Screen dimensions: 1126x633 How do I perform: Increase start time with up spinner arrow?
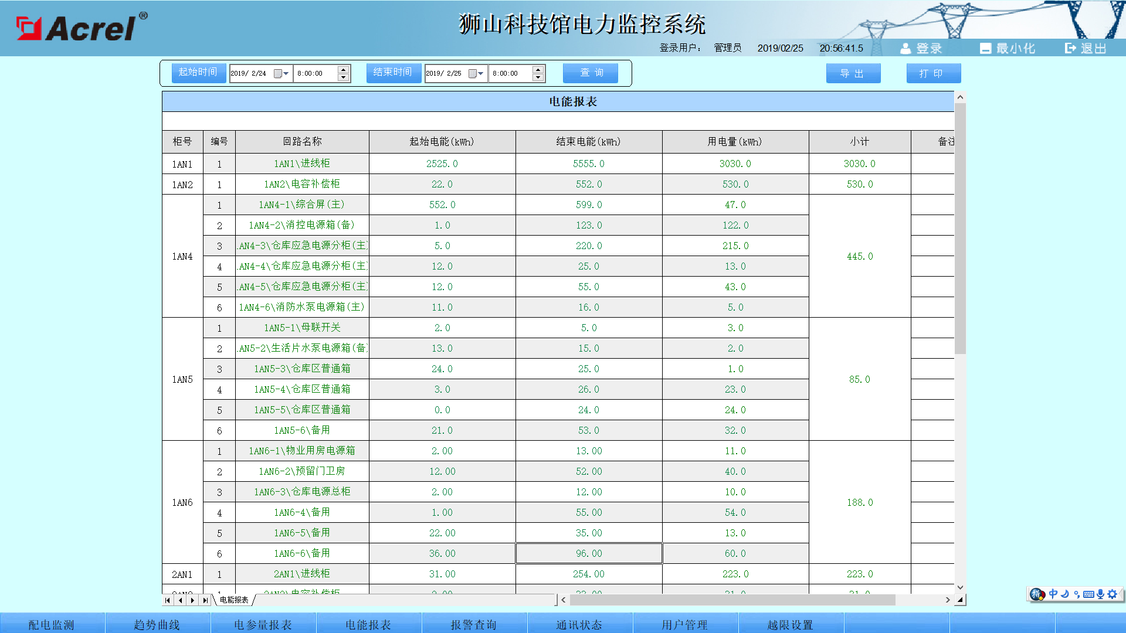pyautogui.click(x=344, y=70)
